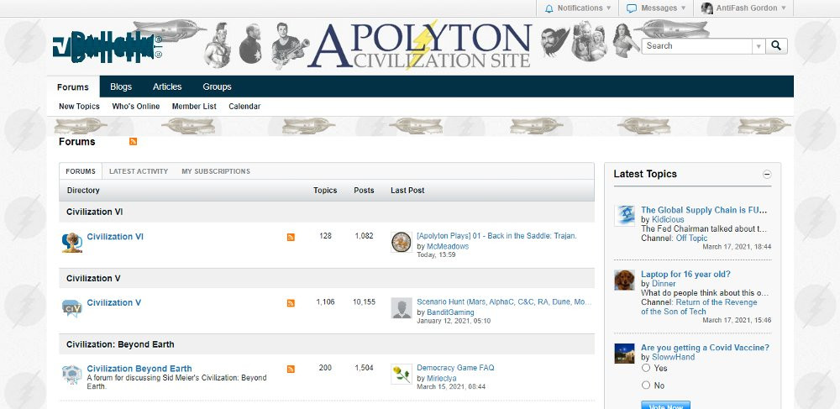The height and width of the screenshot is (409, 840).
Task: Open Who's Online link
Action: [135, 107]
